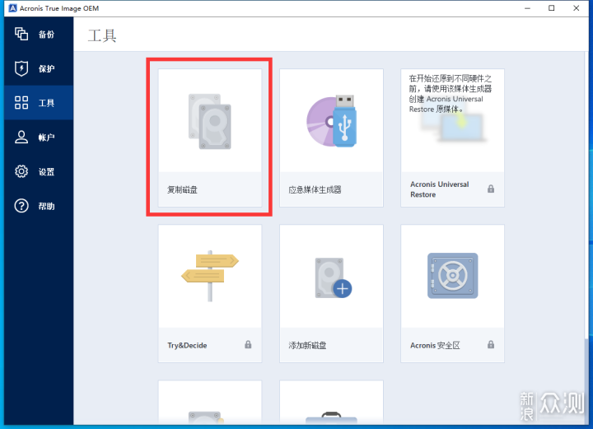Close the Acronis True Image window
The height and width of the screenshot is (429, 593).
576,8
